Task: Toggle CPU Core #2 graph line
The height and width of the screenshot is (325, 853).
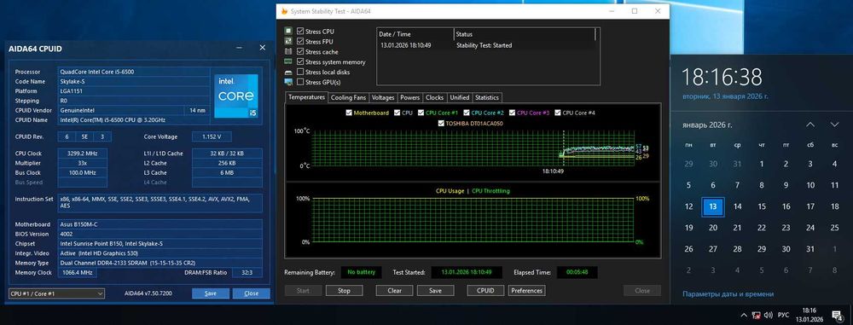Action: pyautogui.click(x=467, y=113)
